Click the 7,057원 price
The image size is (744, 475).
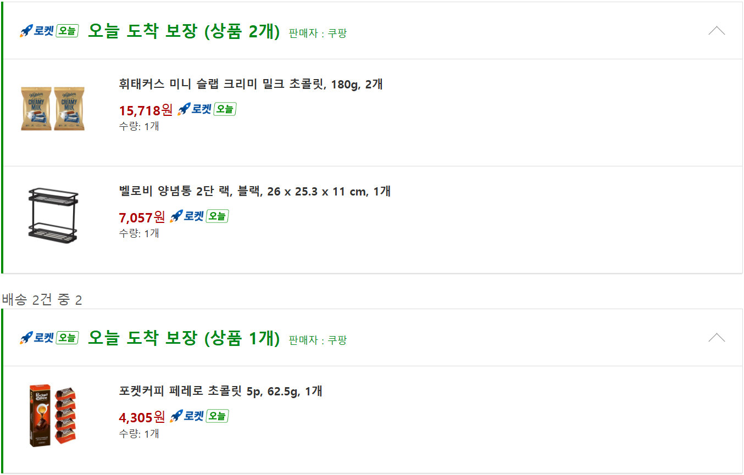(x=142, y=217)
